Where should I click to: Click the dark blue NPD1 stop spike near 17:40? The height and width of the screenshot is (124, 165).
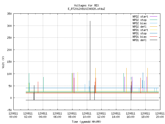pos(143,80)
